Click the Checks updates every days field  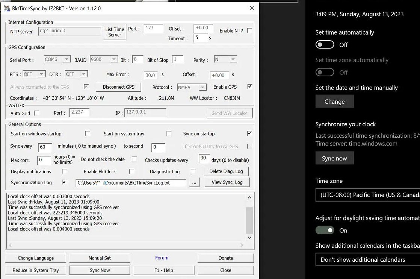click(204, 158)
